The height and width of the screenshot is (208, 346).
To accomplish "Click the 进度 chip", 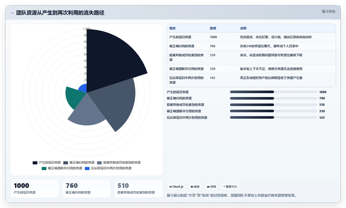I will 211,187.
